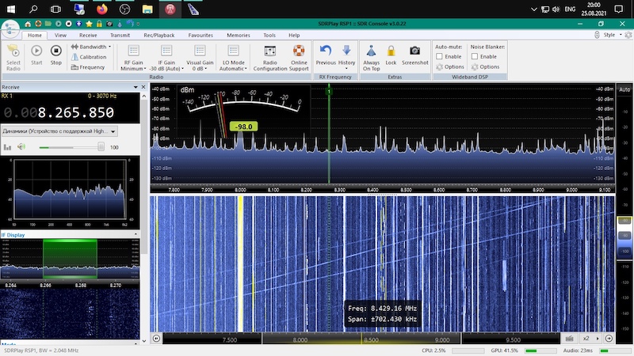Expand the History dropdown
This screenshot has width=634, height=356.
click(x=347, y=62)
